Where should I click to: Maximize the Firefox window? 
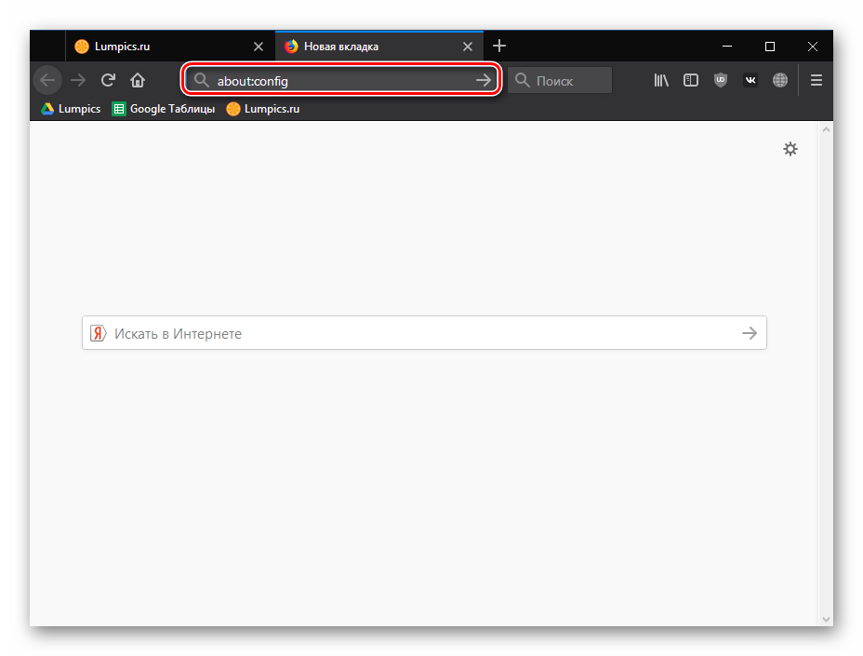click(770, 47)
